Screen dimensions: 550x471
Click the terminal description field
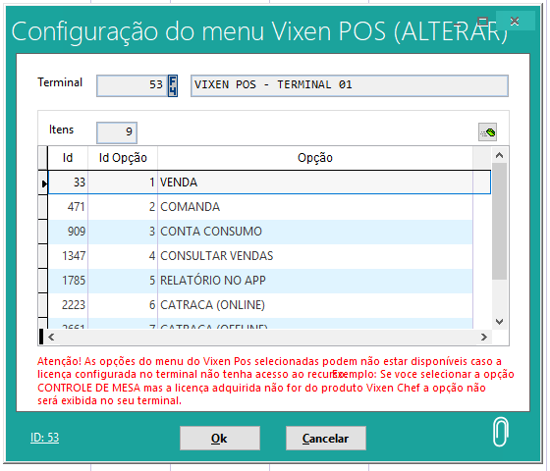[x=350, y=85]
